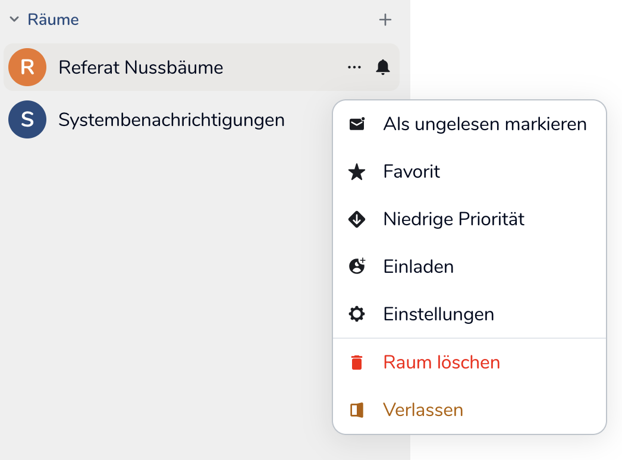Click the leave room door icon
The height and width of the screenshot is (460, 622).
click(x=357, y=409)
